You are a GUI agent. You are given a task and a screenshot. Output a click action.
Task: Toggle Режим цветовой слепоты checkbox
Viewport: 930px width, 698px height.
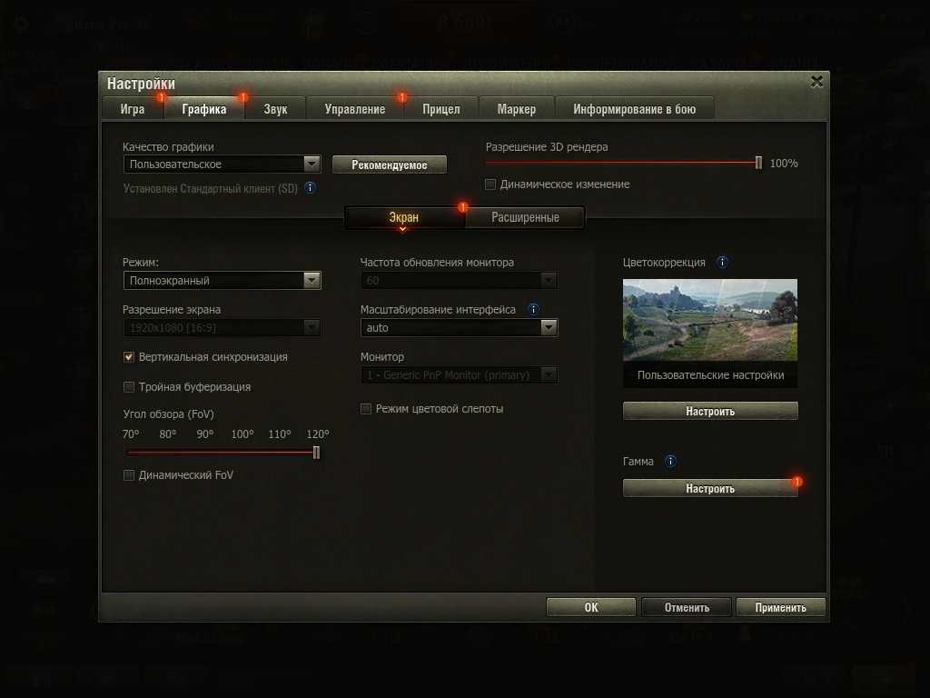pos(366,409)
